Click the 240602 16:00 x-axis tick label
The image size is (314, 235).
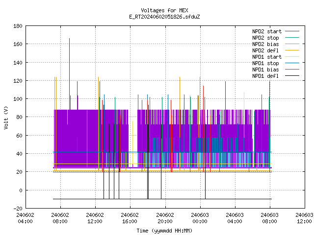[130, 218]
